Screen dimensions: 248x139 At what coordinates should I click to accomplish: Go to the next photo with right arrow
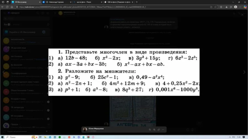pyautogui.click(x=244, y=72)
